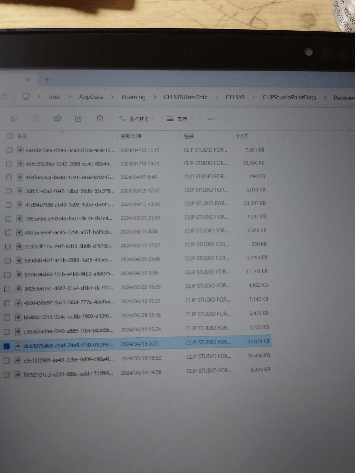Click file icon of 4ae6fe13ea-db49 file
This screenshot has height=473, width=355.
[20, 150]
